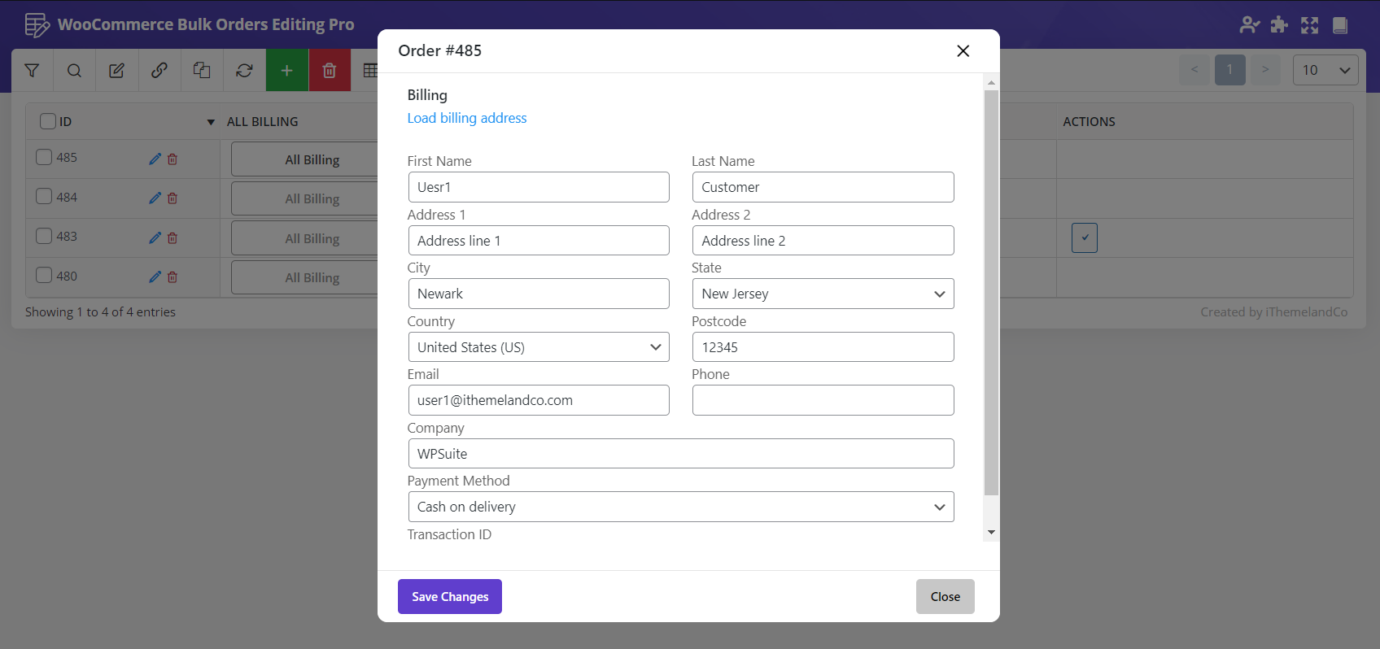This screenshot has width=1380, height=649.
Task: Click into the Phone input field
Action: tap(823, 401)
